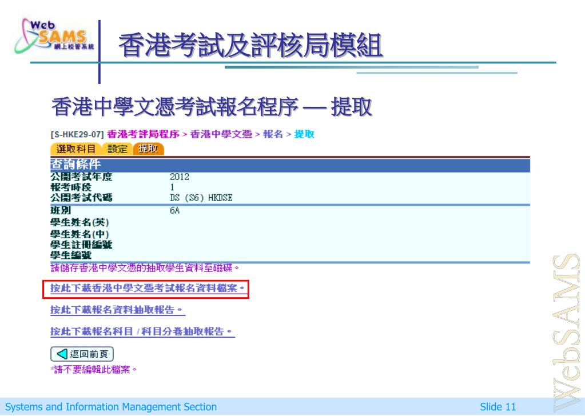The height and width of the screenshot is (416, 585).
Task: Click the 報名 breadcrumb link
Action: click(x=273, y=134)
